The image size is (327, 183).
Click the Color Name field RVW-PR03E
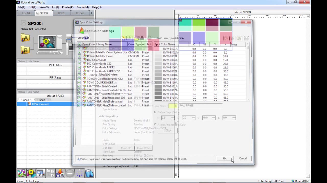(201, 106)
